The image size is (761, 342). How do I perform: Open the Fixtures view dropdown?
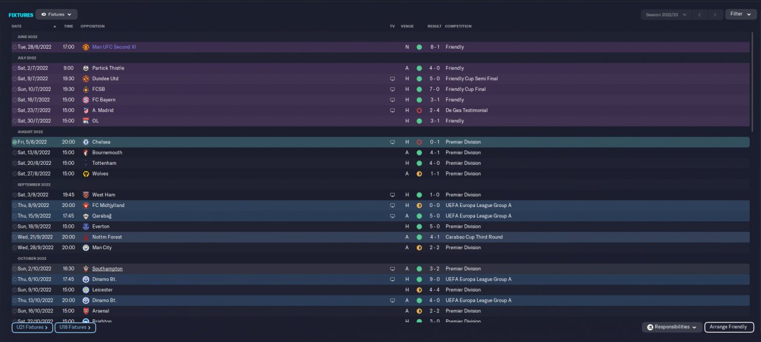click(56, 14)
